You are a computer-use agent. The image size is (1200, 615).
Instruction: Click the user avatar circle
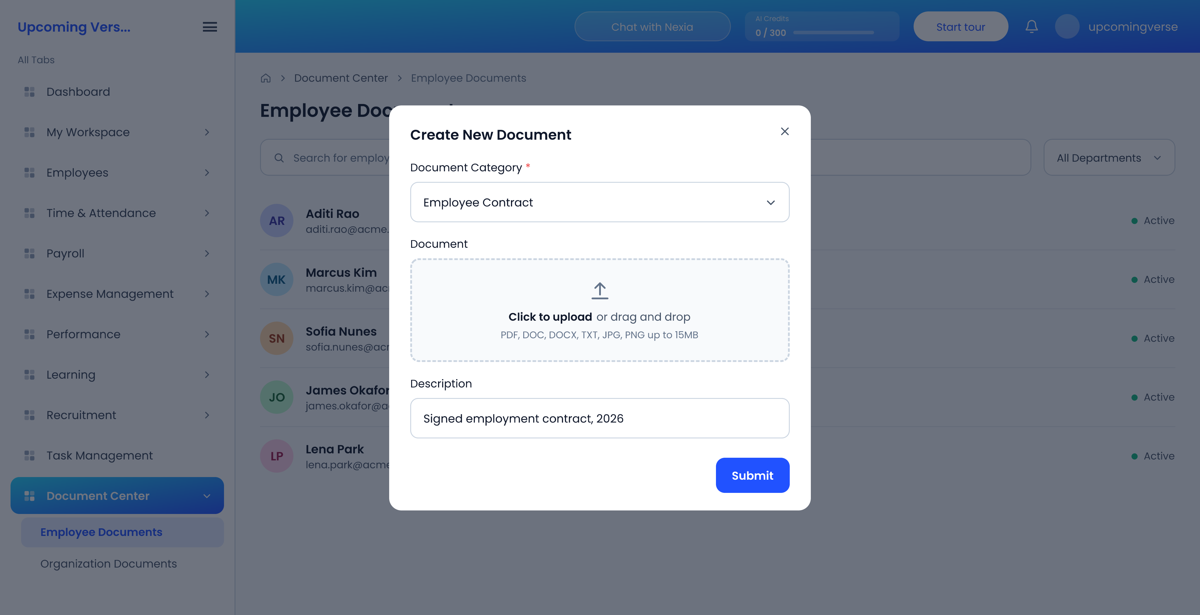pos(1067,27)
